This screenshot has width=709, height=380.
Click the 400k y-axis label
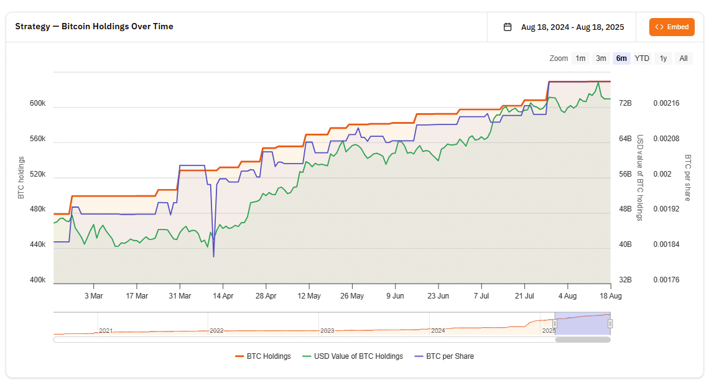pos(37,280)
